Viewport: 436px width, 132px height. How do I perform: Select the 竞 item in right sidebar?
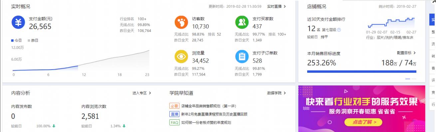pyautogui.click(x=433, y=92)
